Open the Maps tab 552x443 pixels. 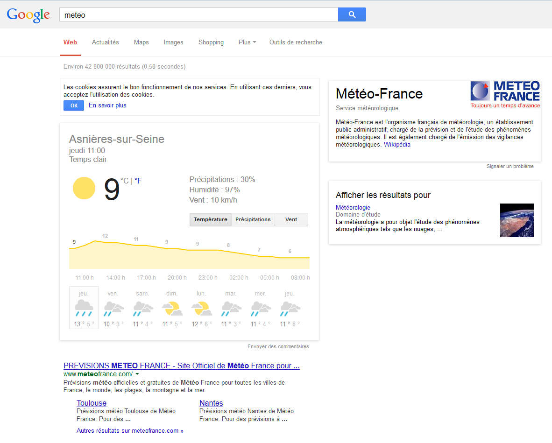point(141,42)
